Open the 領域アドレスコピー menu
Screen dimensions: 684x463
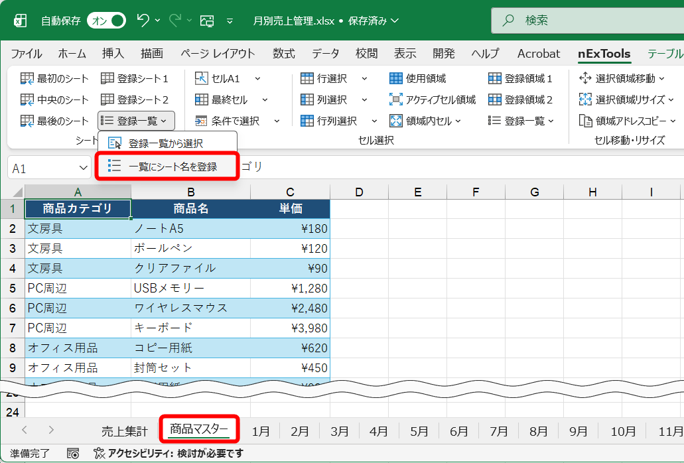click(628, 121)
